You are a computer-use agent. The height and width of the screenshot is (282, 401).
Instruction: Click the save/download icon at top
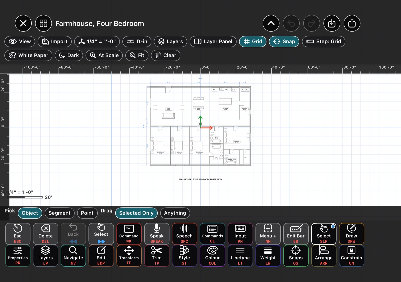click(332, 23)
